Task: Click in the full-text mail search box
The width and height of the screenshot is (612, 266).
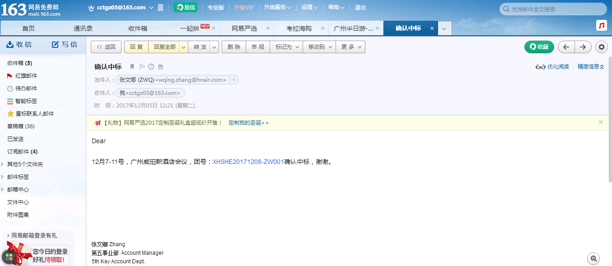Action: [x=556, y=9]
